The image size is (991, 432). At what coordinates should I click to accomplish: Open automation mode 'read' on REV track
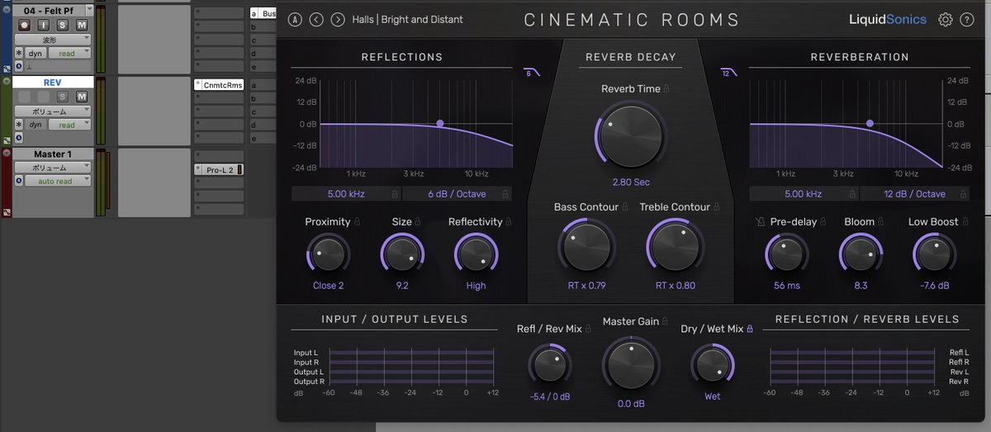pyautogui.click(x=69, y=125)
